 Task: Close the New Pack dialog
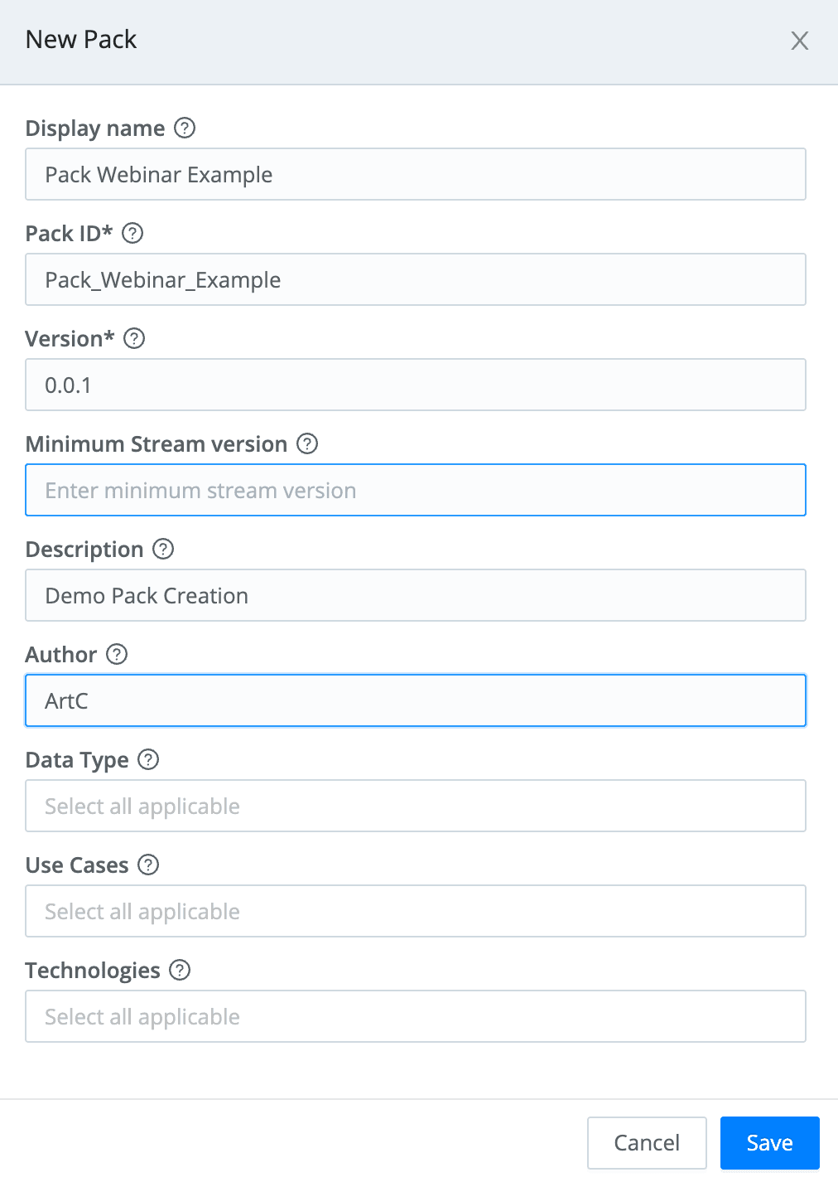click(799, 41)
